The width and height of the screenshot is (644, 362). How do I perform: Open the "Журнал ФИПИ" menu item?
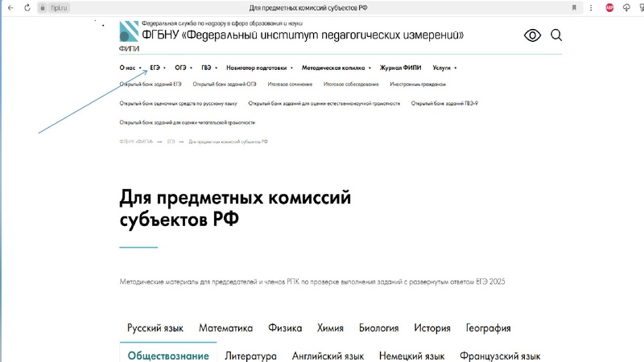400,68
